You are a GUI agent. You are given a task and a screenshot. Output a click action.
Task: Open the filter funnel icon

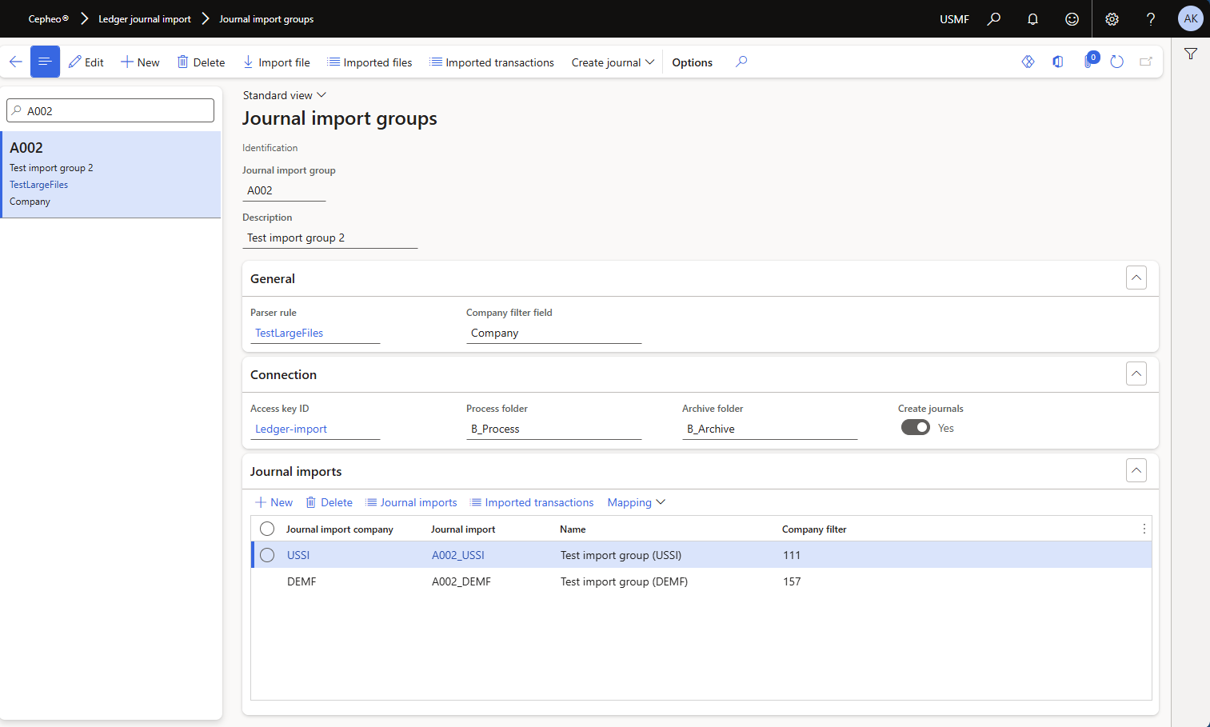click(x=1191, y=54)
